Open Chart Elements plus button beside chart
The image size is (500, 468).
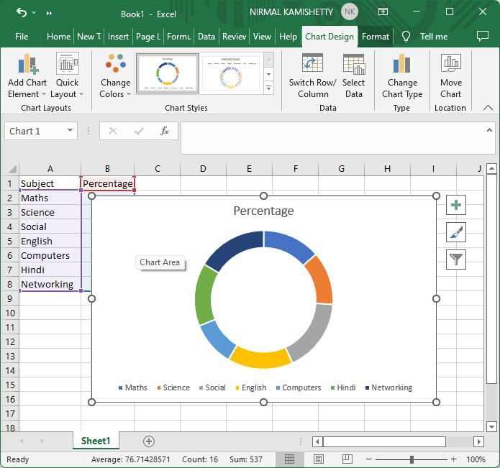tap(456, 205)
